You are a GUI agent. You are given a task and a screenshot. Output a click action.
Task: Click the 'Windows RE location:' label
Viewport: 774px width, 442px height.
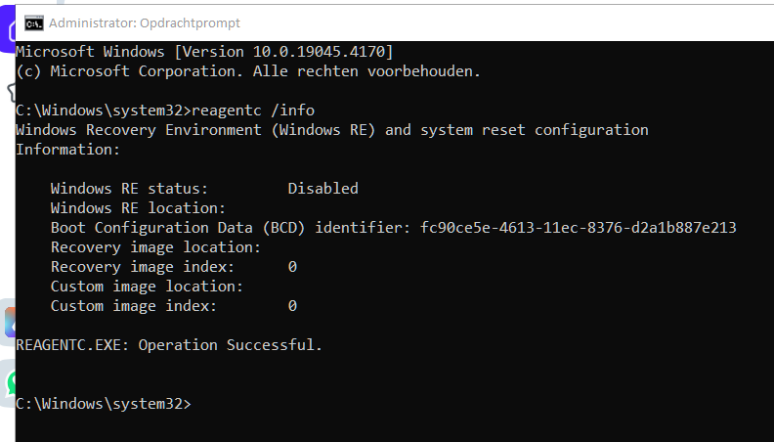[138, 207]
